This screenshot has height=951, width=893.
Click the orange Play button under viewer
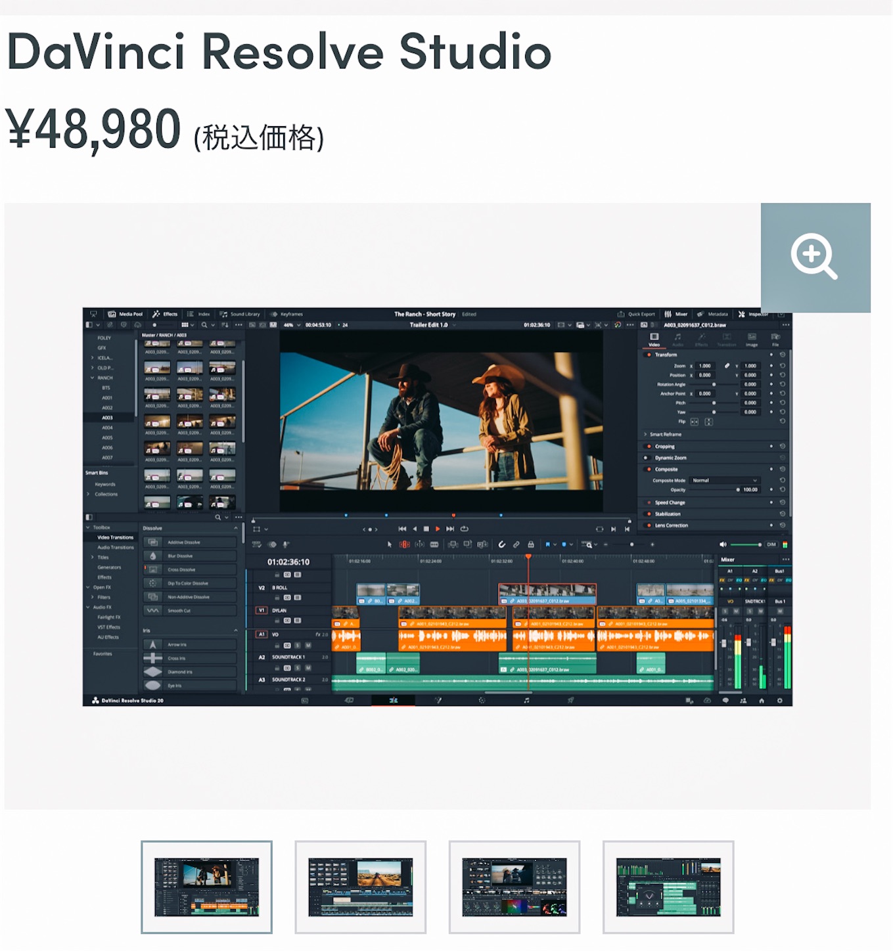(x=438, y=529)
